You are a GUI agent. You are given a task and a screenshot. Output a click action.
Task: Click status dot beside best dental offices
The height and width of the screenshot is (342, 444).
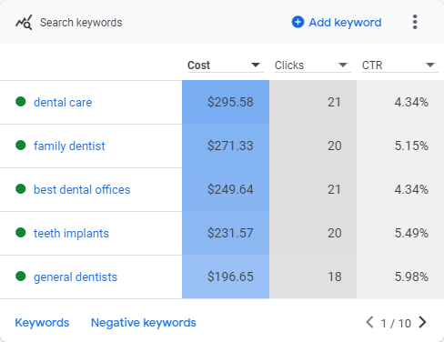tap(21, 189)
